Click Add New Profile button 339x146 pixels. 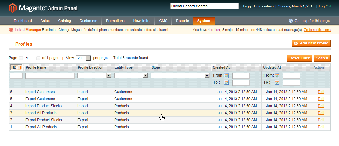[x=311, y=43]
